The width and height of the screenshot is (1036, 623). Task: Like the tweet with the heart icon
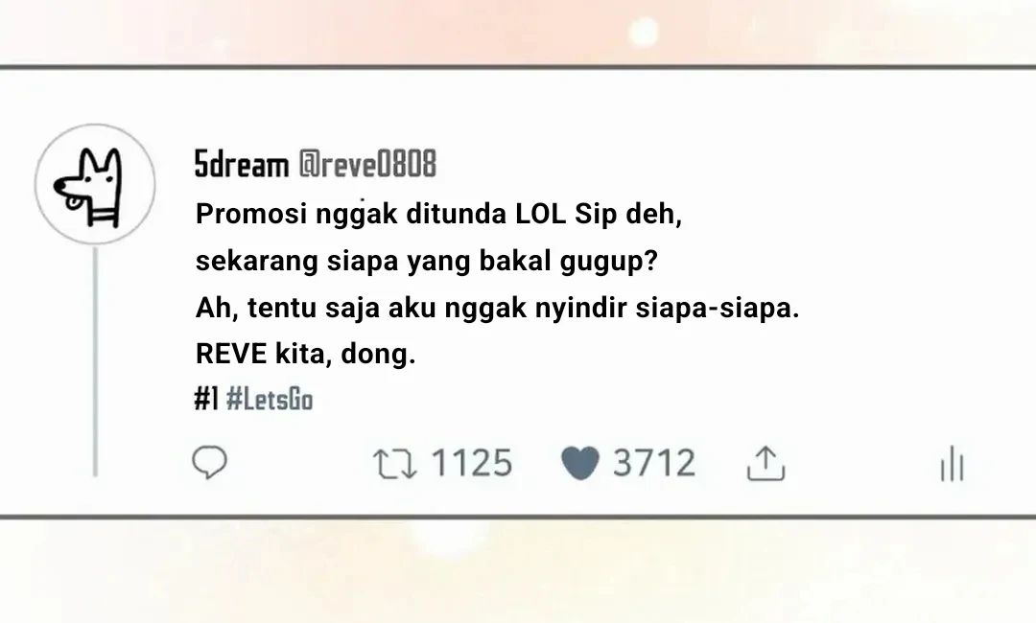(x=580, y=463)
